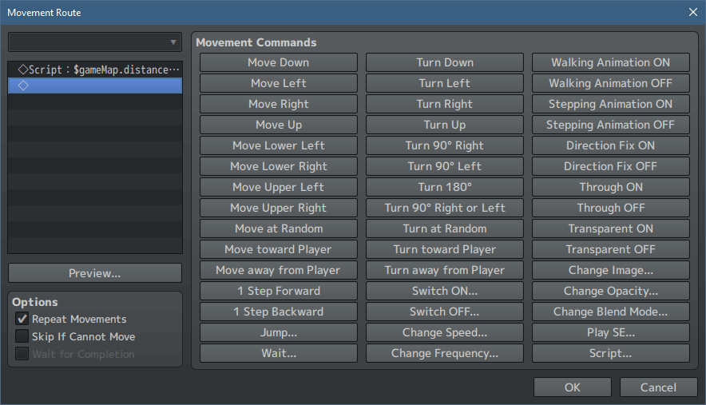
Task: Open the Change Image... dialog
Action: click(x=611, y=270)
